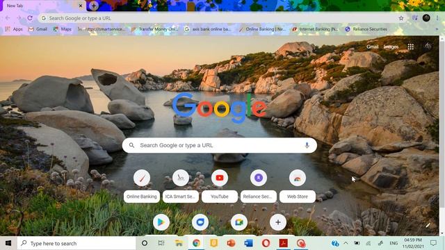Open File Explorer from the taskbar
This screenshot has width=445, height=250.
(179, 243)
